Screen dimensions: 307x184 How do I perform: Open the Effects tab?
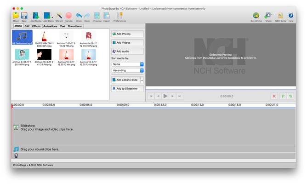click(36, 26)
